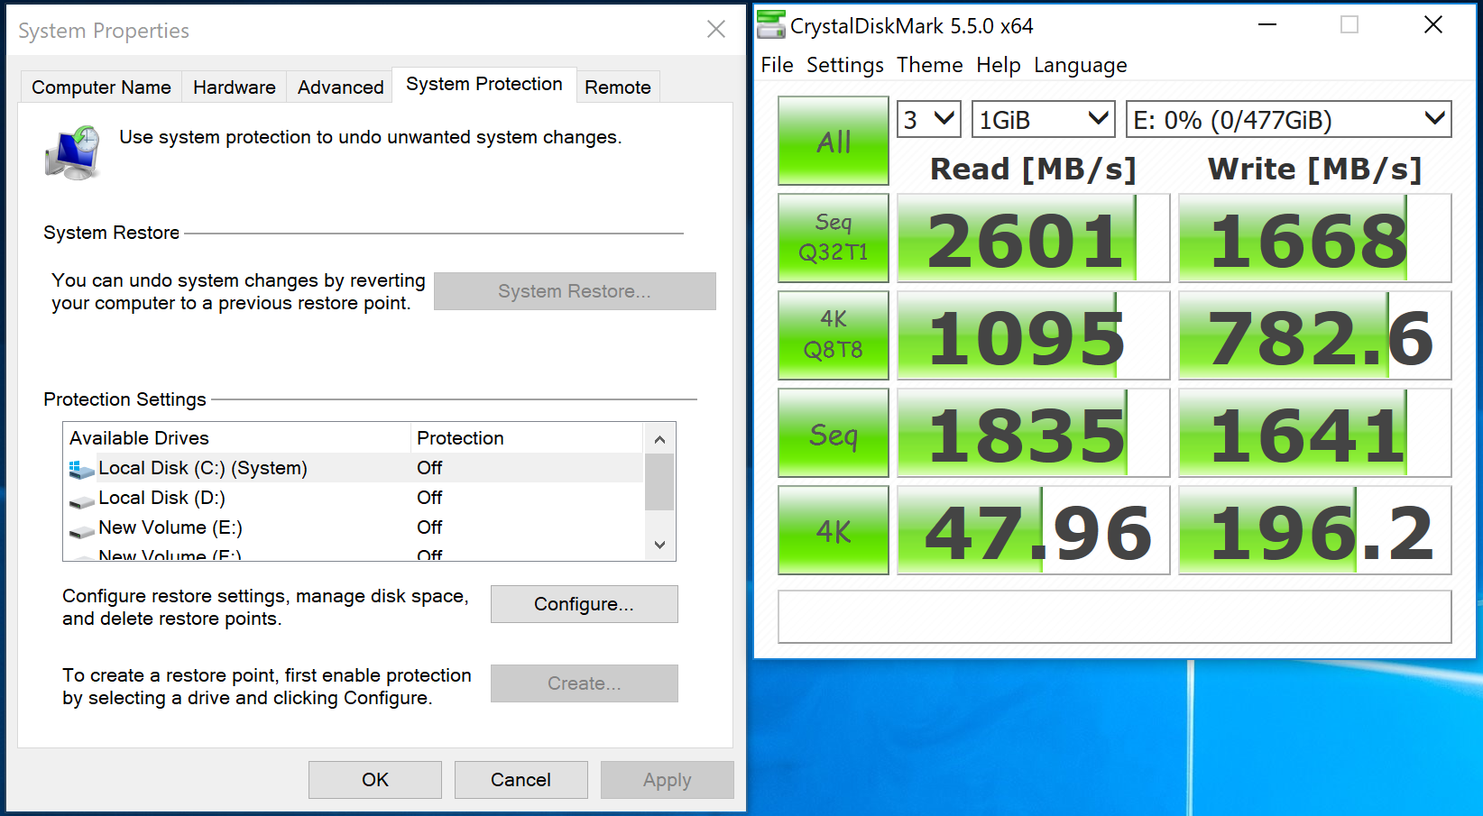
Task: Open the File menu in CrystalDiskMark
Action: [x=777, y=65]
